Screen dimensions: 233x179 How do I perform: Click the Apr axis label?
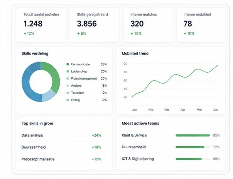point(183,110)
